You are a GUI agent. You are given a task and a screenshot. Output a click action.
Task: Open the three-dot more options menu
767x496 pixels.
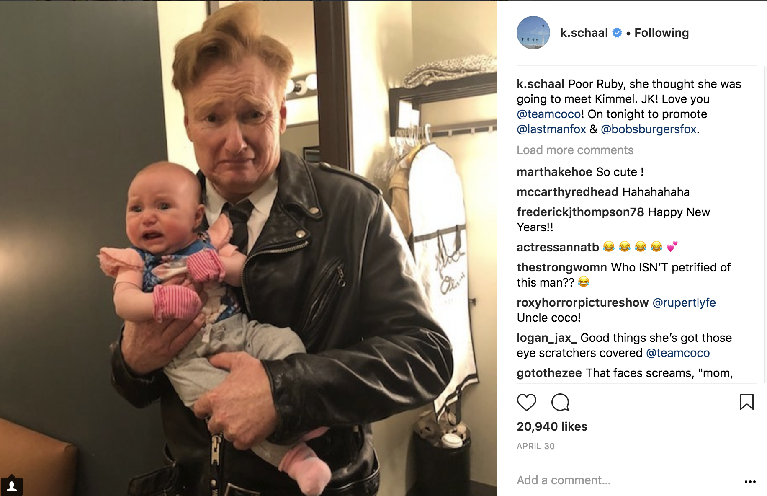(750, 481)
